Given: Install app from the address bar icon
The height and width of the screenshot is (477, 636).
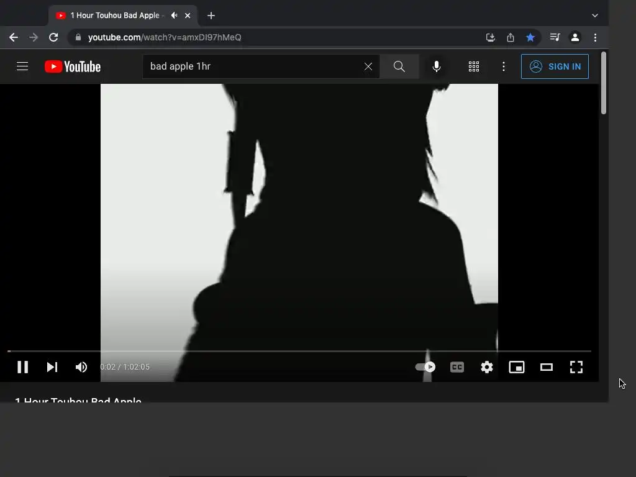Looking at the screenshot, I should (x=491, y=37).
